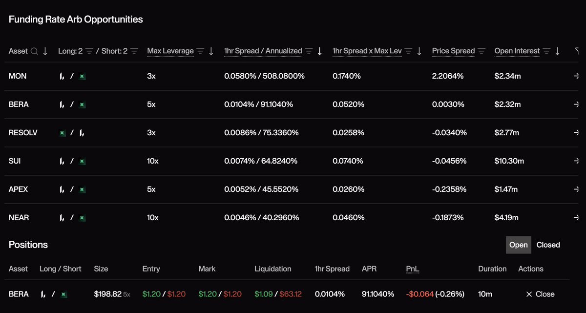Screen dimensions: 586x313
Task: Click the 1hr Spread x Max Lev header label
Action: (x=367, y=51)
